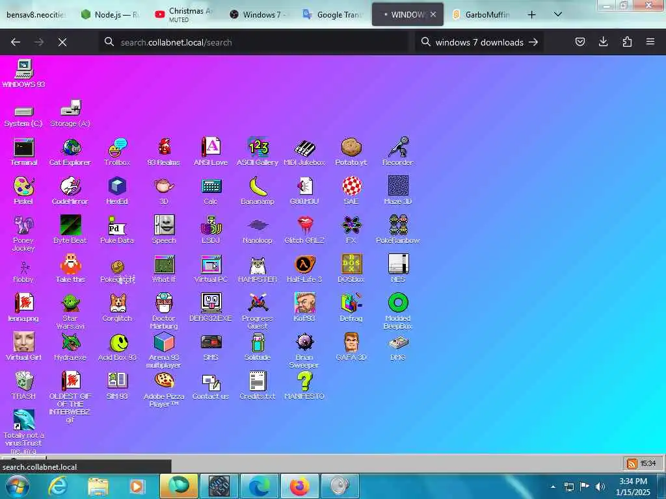The height and width of the screenshot is (499, 666).
Task: Launch Recorder microphone icon
Action: (x=397, y=151)
